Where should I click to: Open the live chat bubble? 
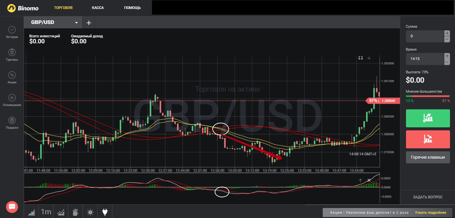click(12, 207)
